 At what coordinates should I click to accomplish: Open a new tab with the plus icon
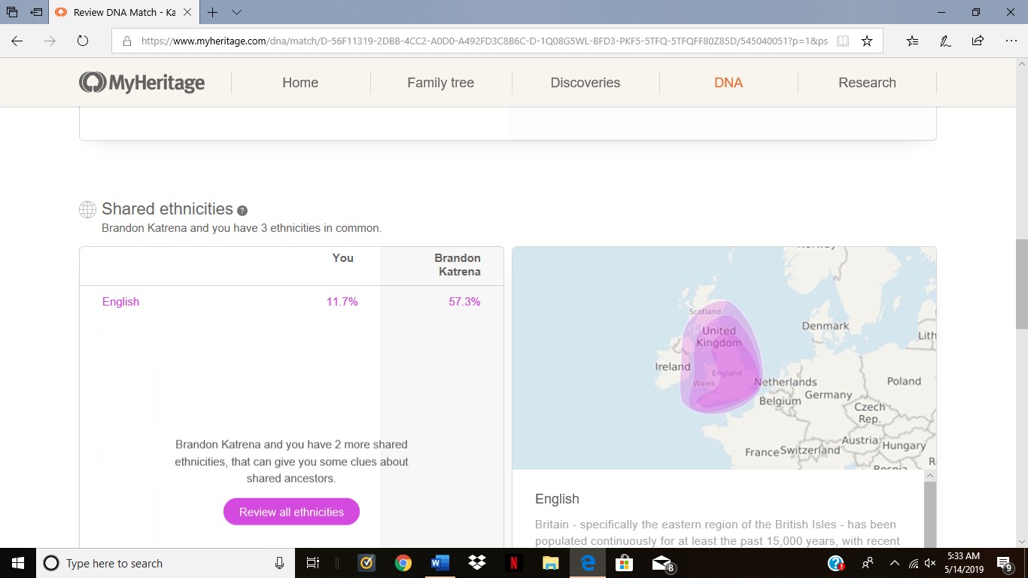pyautogui.click(x=213, y=13)
